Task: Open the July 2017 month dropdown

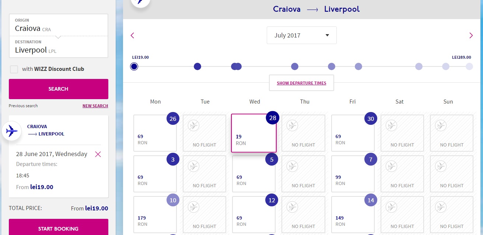Action: 302,35
